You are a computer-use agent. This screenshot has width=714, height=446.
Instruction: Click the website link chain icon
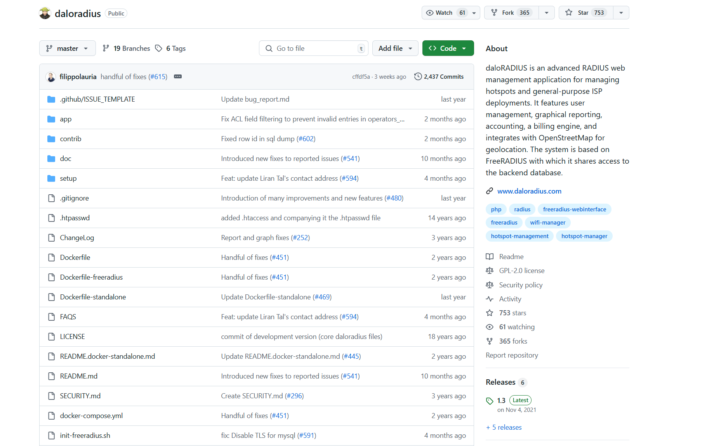[490, 191]
